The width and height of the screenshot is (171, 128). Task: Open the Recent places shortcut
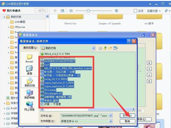[x=29, y=58]
